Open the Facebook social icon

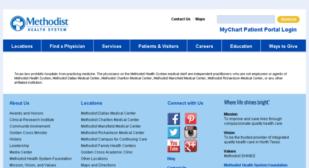(174, 119)
